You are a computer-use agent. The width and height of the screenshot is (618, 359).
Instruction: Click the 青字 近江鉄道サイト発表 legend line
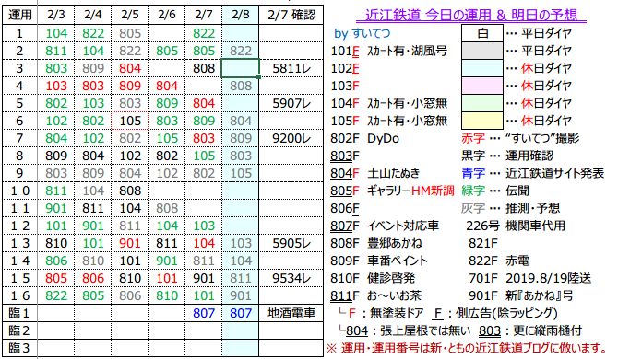click(x=532, y=173)
